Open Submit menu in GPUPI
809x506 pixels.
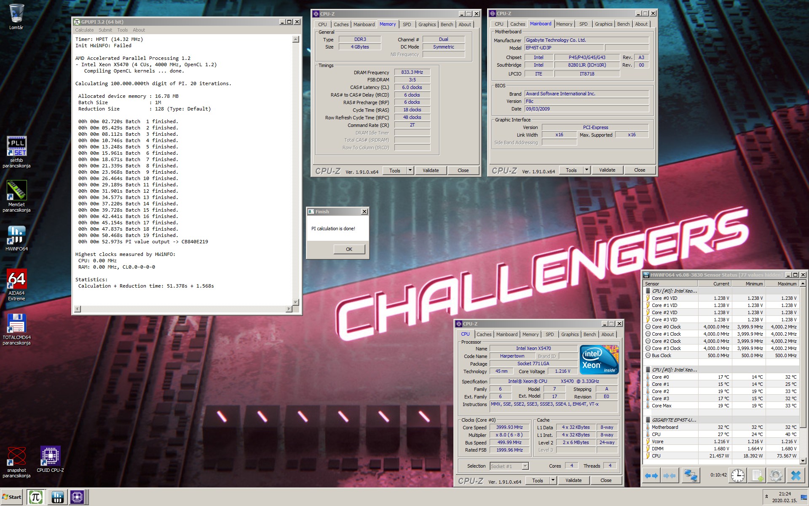click(105, 30)
